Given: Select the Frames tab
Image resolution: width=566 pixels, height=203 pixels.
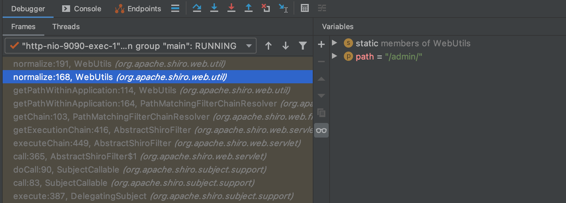Looking at the screenshot, I should [x=23, y=26].
